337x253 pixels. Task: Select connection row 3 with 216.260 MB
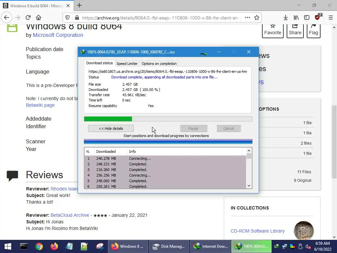165,170
